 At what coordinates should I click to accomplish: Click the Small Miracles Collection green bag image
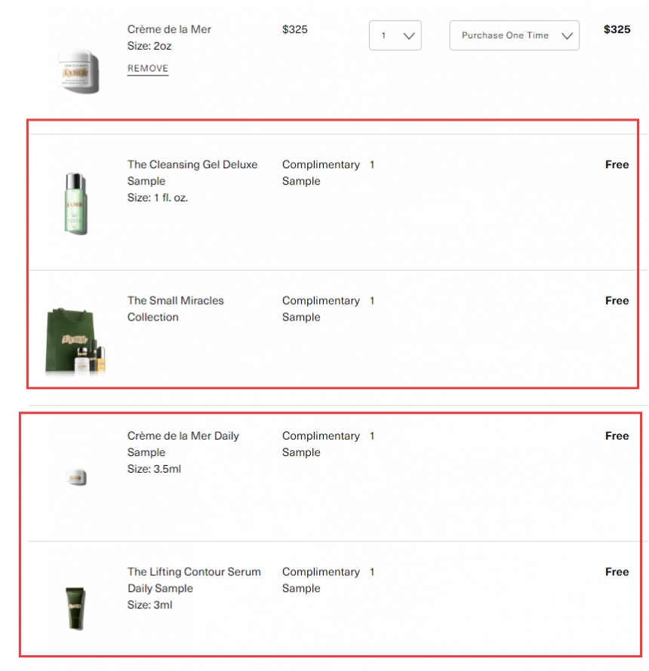click(75, 341)
